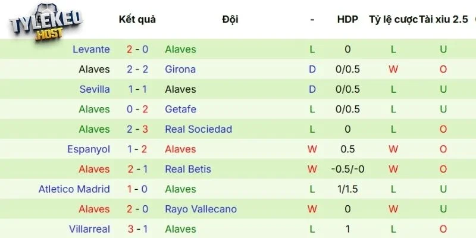Click the Kết quả column header
476x238 pixels.
pos(137,20)
